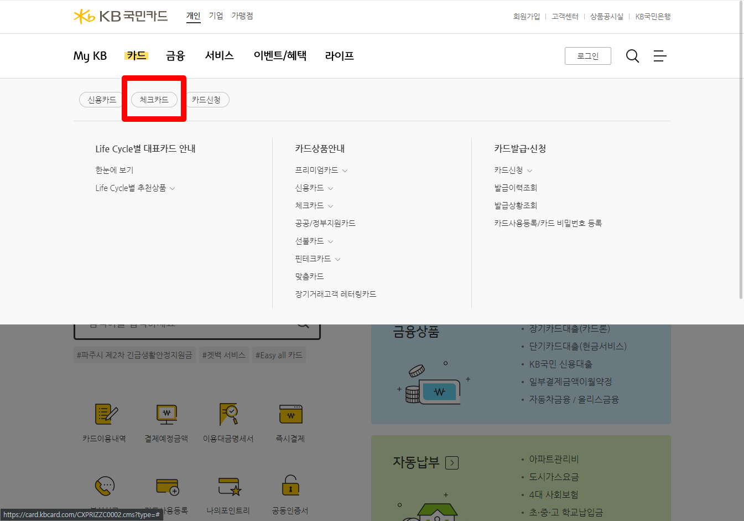This screenshot has width=744, height=521.
Task: Click the #겟백 서비스 hashtag
Action: pyautogui.click(x=223, y=355)
